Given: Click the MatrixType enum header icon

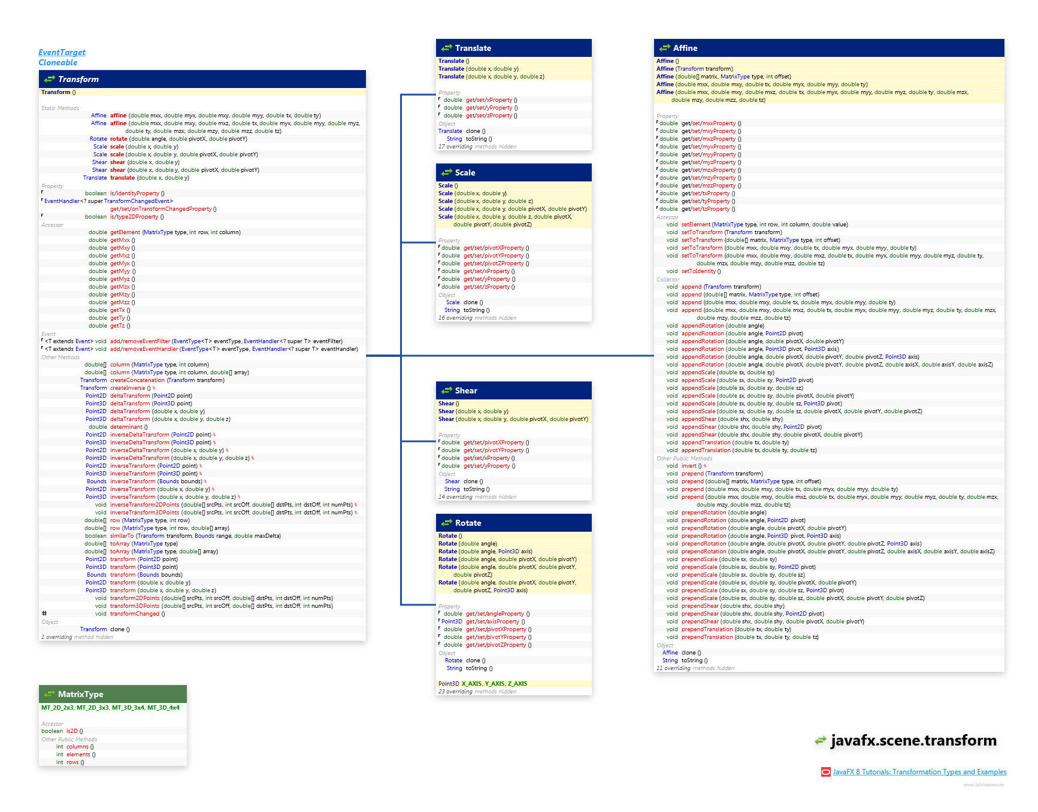Looking at the screenshot, I should tap(49, 694).
